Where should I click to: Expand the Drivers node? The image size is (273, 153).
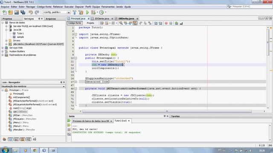(6, 41)
